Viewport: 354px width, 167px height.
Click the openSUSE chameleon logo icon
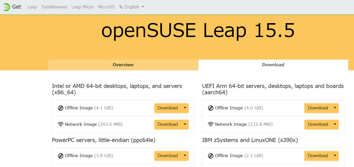6,7
